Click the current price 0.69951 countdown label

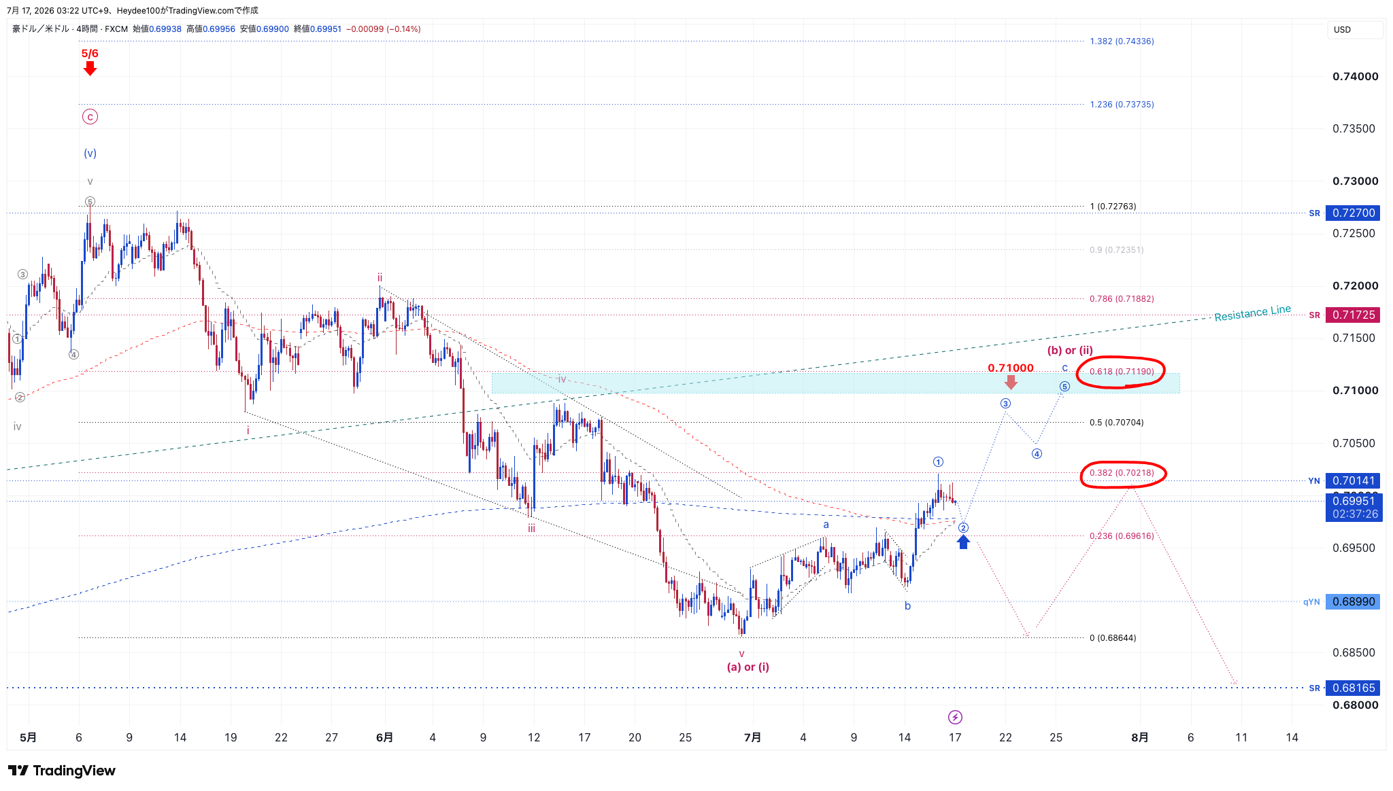1354,508
